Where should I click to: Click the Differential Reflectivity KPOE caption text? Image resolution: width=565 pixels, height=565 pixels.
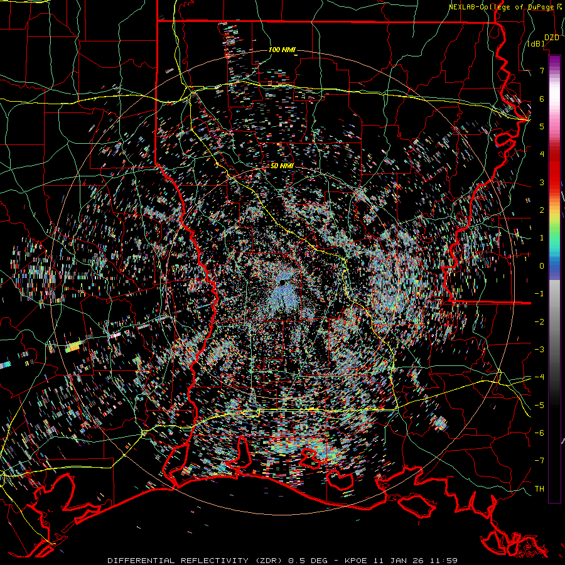[x=282, y=561]
